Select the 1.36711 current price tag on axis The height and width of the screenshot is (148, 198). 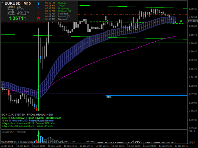click(x=193, y=21)
